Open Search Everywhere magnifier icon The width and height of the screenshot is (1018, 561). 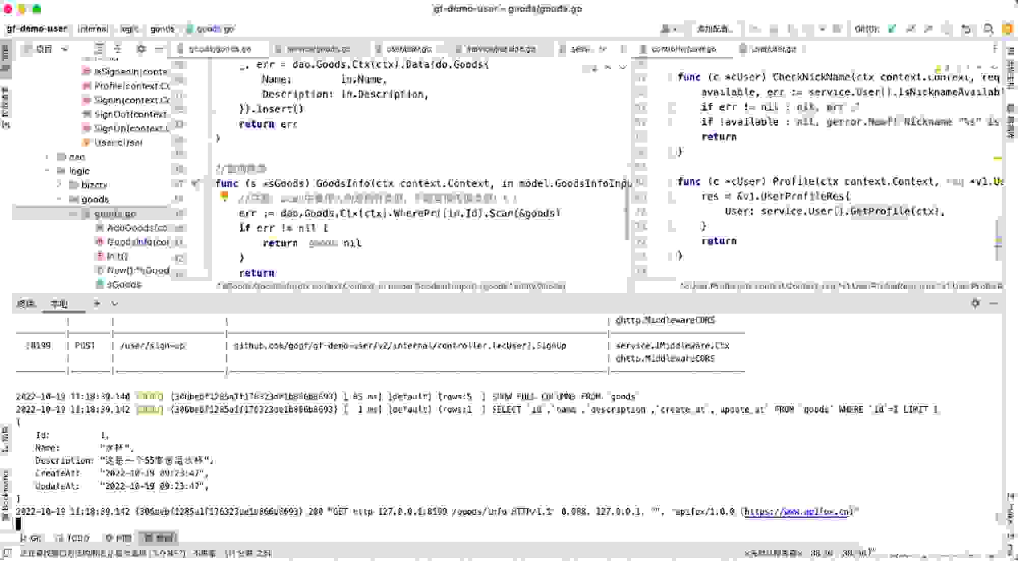click(x=988, y=29)
